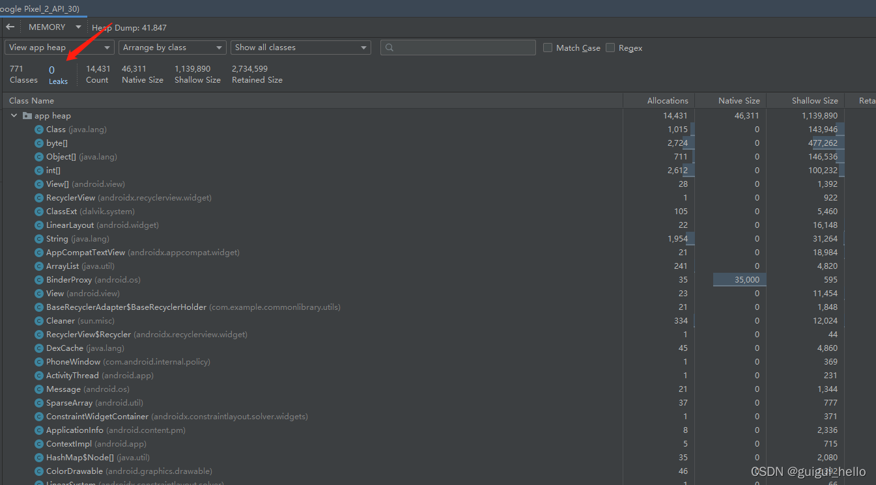The image size is (876, 485).
Task: Select the SparseArray row
Action: [438, 403]
